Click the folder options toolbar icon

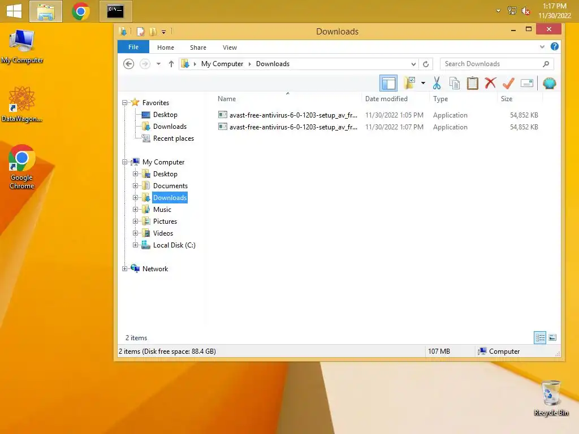click(409, 83)
